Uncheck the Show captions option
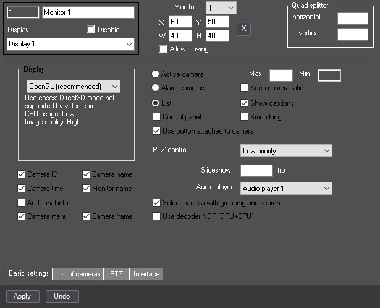 pyautogui.click(x=244, y=103)
